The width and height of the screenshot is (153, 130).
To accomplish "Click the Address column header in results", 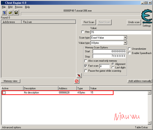I will pos(11,22).
